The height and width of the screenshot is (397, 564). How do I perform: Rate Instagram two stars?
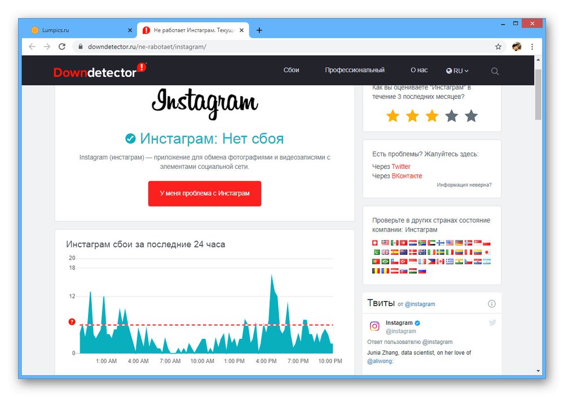point(412,116)
